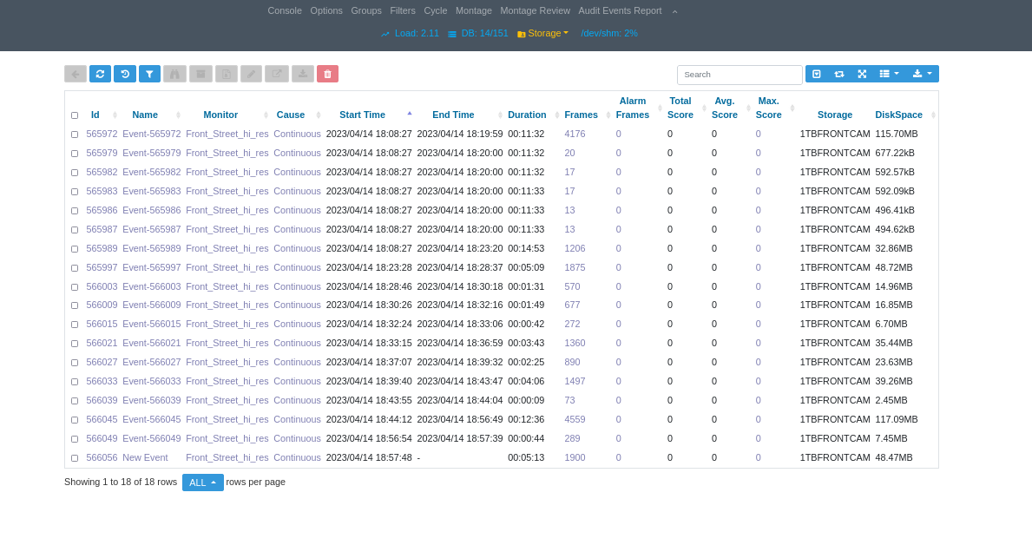The height and width of the screenshot is (545, 1032).
Task: Open the Montage Review page
Action: click(535, 10)
